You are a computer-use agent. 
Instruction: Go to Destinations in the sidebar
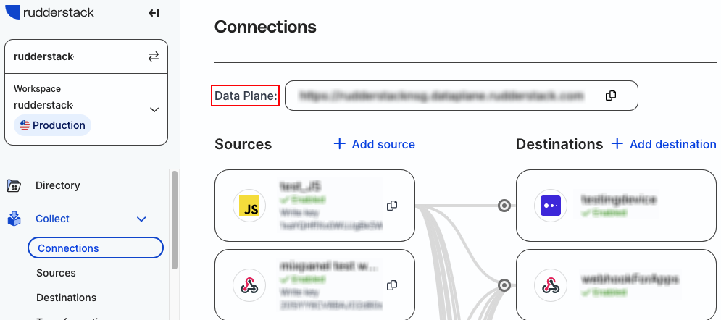tap(66, 298)
